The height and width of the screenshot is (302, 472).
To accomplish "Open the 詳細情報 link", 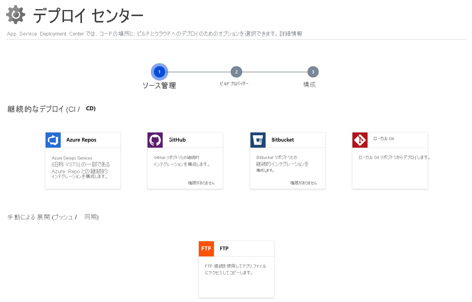I will (x=291, y=34).
